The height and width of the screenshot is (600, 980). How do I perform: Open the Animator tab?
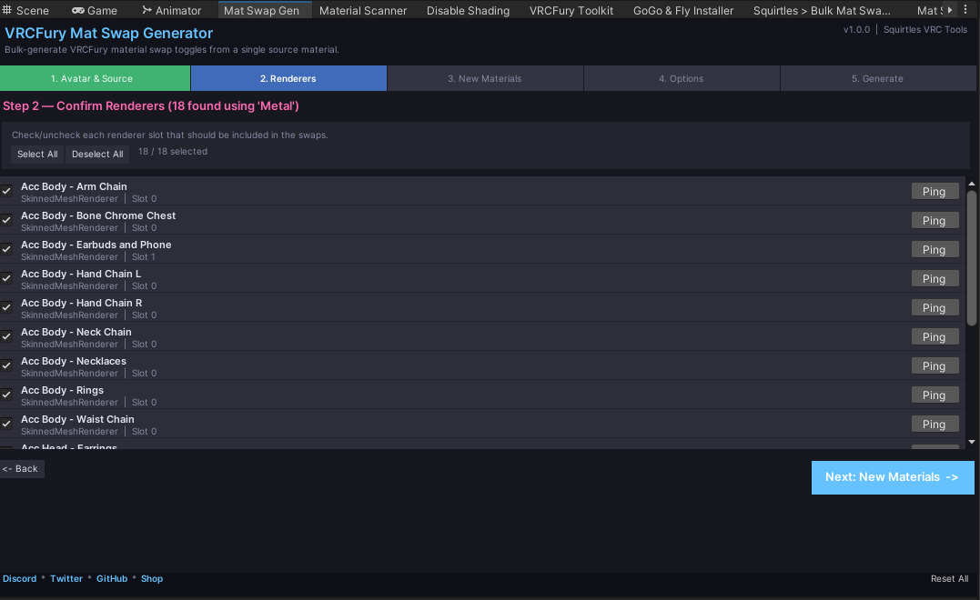[171, 10]
